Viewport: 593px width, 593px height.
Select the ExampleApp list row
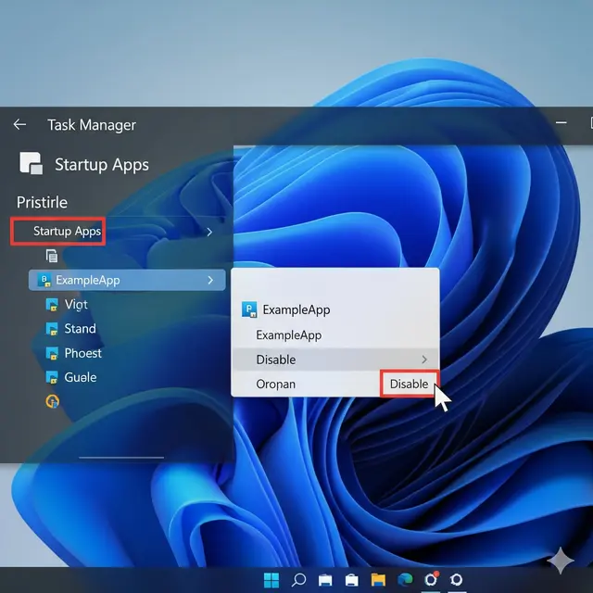tap(127, 280)
